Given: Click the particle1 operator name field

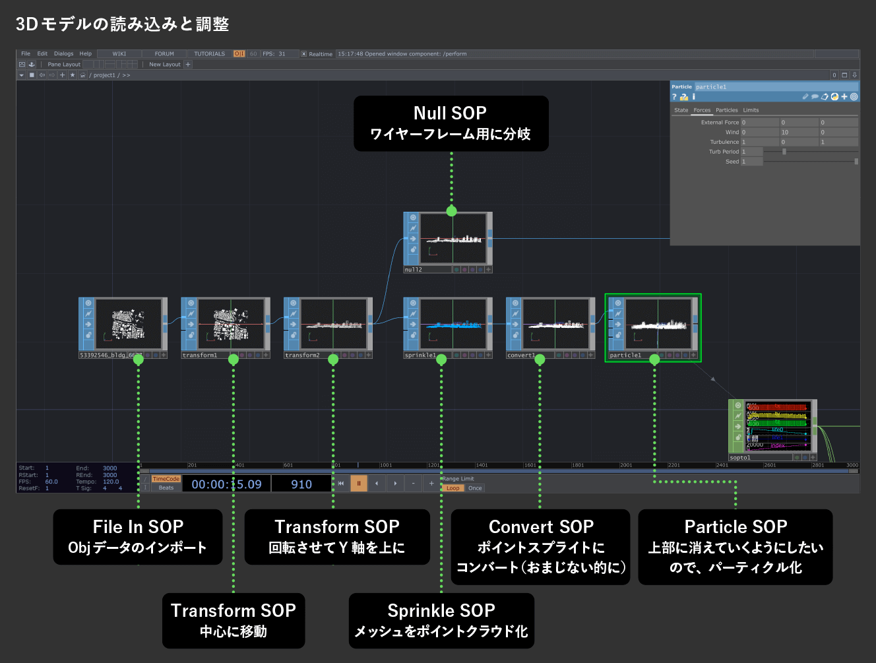Looking at the screenshot, I should pos(776,87).
